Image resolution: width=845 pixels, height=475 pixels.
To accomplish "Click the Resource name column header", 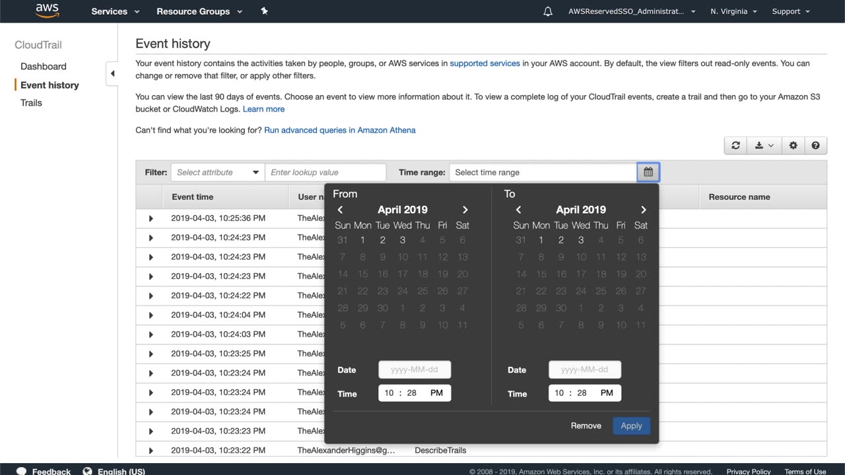I will pos(739,197).
